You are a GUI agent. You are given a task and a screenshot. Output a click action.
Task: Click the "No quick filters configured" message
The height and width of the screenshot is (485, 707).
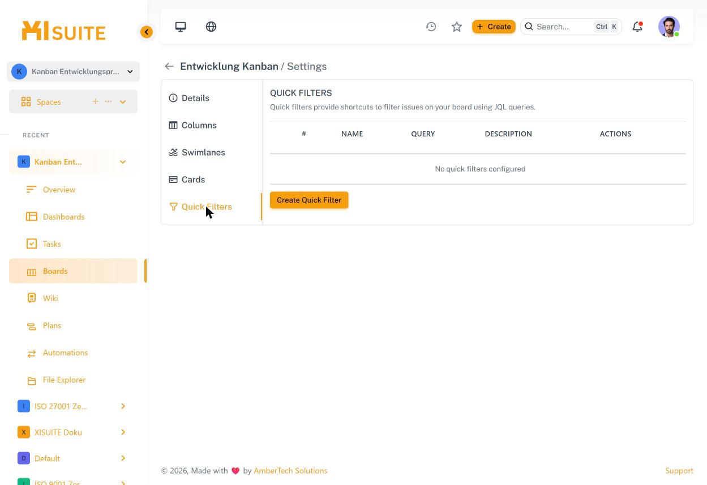tap(480, 169)
